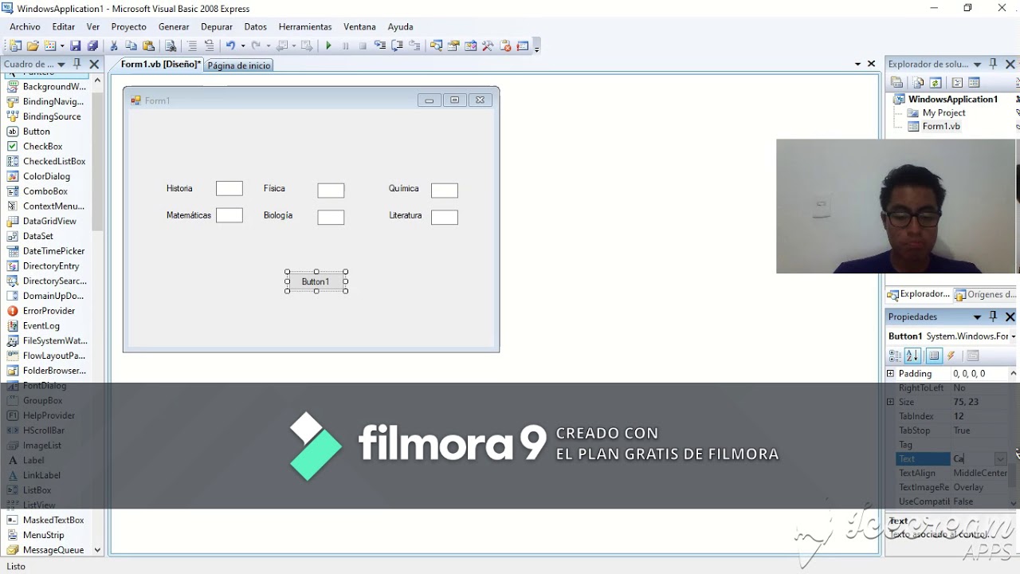Click the Text property value field
The height and width of the screenshot is (574, 1020).
coord(972,459)
